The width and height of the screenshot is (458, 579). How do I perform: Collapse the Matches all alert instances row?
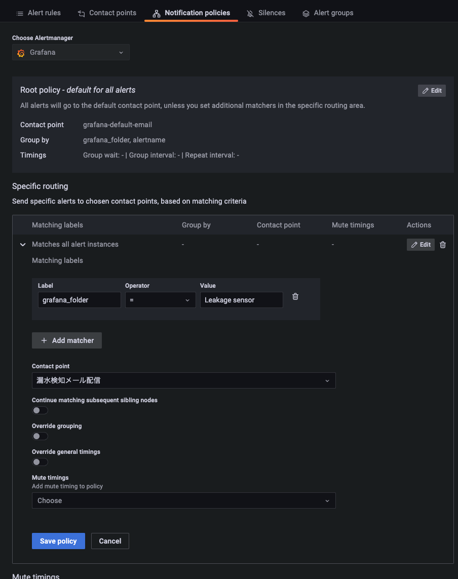click(x=22, y=245)
